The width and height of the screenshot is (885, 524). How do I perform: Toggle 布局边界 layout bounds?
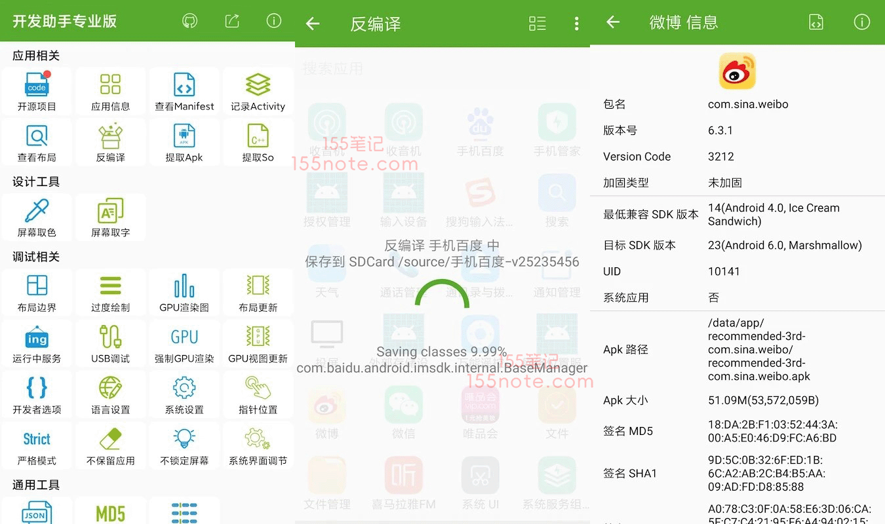point(37,293)
